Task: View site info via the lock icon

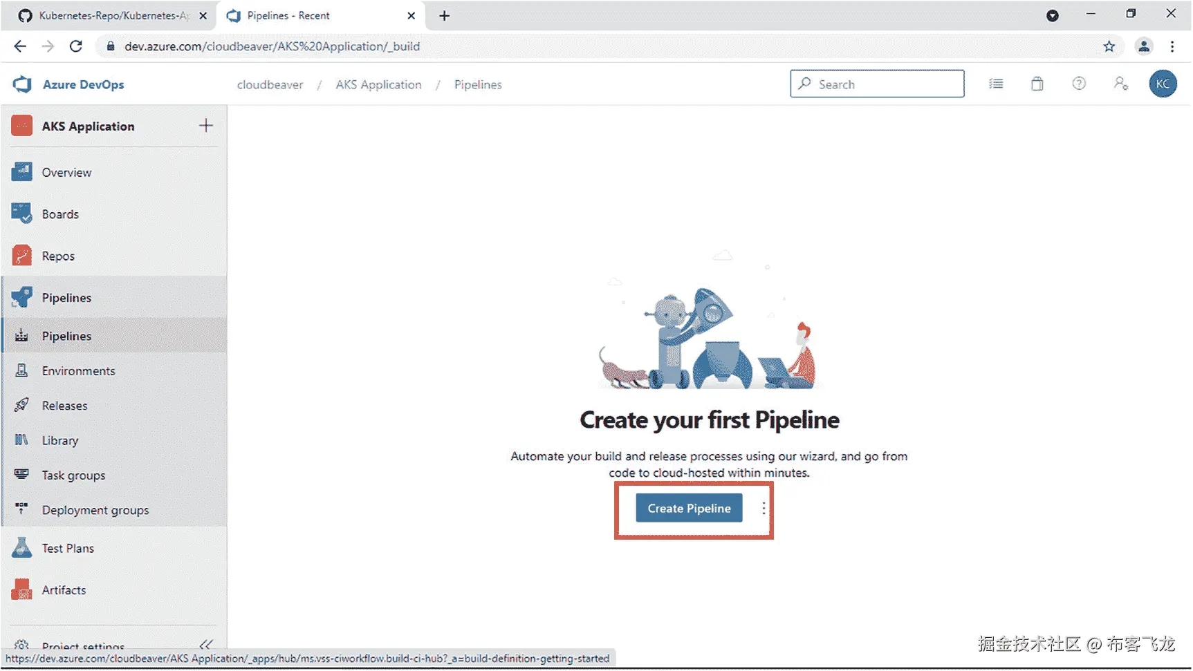Action: pyautogui.click(x=109, y=46)
